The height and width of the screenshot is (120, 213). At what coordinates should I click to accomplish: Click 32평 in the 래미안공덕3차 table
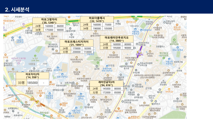pos(95,92)
